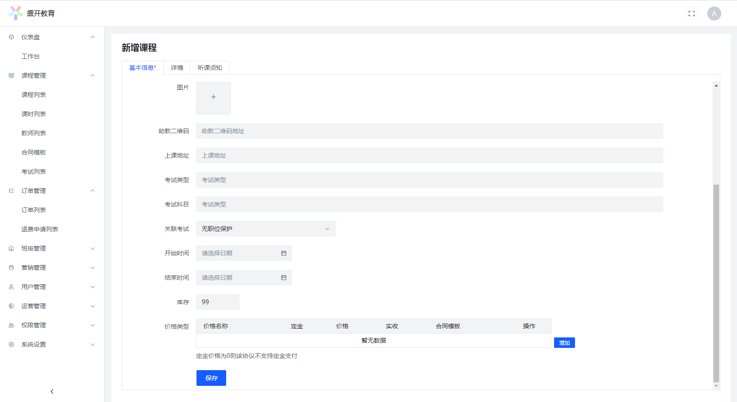
Task: Click the 实收 column header
Action: pyautogui.click(x=392, y=326)
